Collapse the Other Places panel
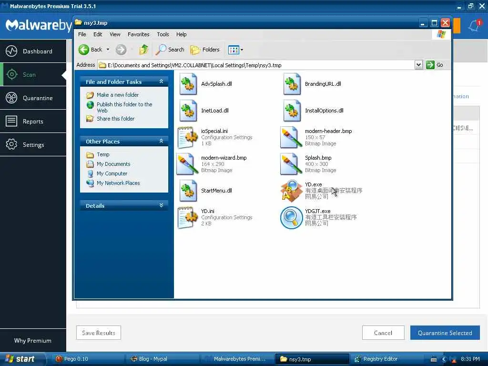Screen dimensions: 488x366 (161, 141)
